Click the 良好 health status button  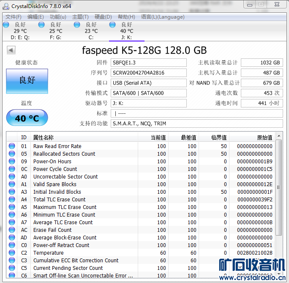point(27,80)
